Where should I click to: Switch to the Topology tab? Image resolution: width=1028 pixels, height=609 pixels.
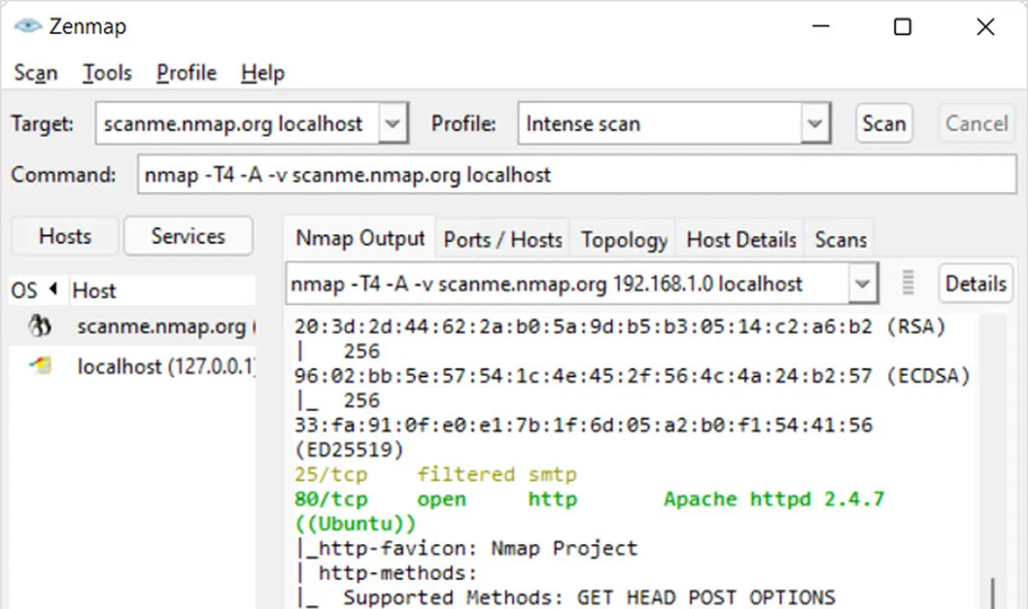624,240
